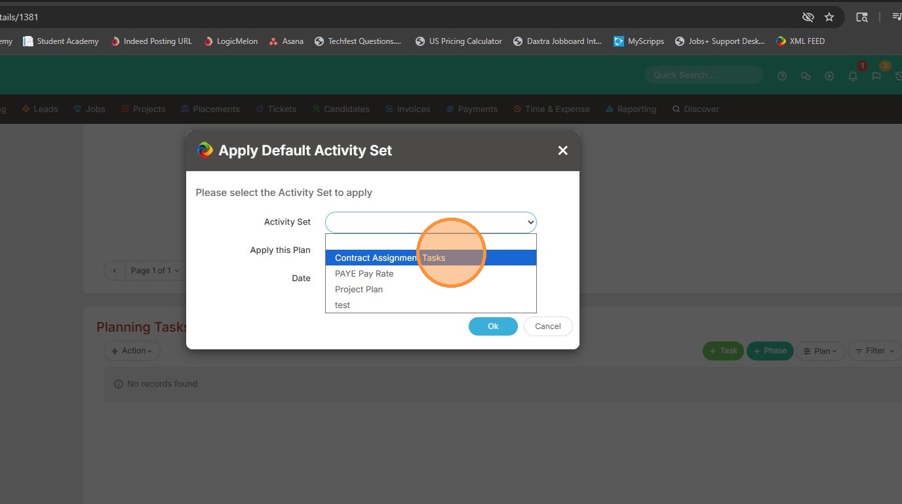Click the 'Date' field label
902x504 pixels.
[x=301, y=279]
